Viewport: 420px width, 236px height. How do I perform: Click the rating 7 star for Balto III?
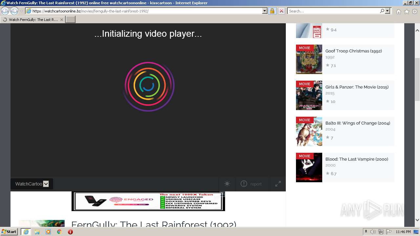tap(327, 137)
